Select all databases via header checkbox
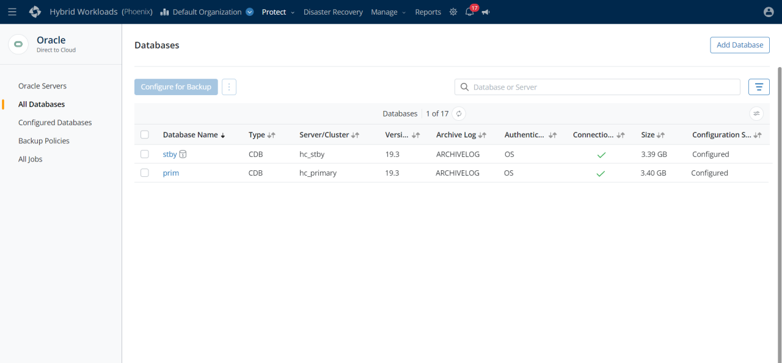Image resolution: width=782 pixels, height=363 pixels. 145,134
